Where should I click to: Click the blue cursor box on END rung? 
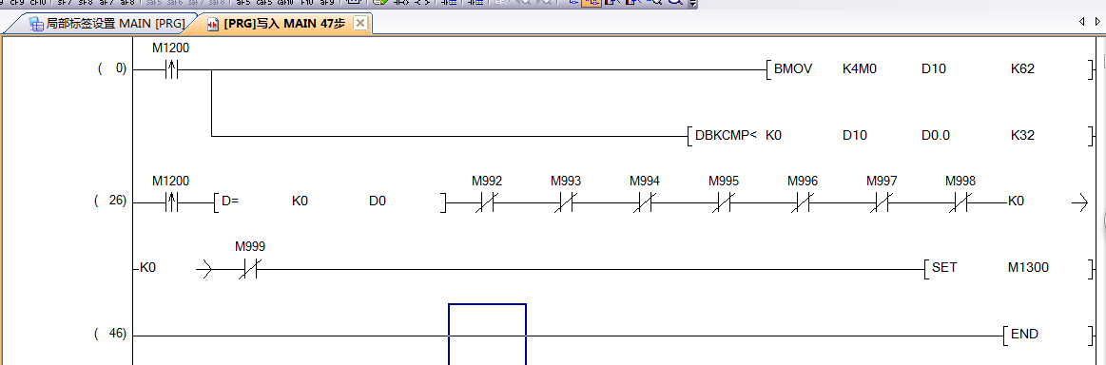pyautogui.click(x=488, y=334)
